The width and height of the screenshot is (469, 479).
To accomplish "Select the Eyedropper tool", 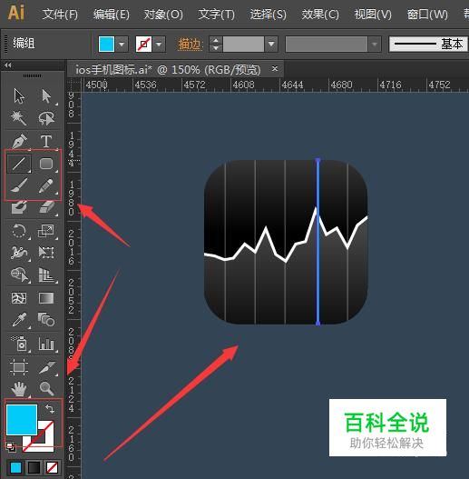I will [19, 320].
